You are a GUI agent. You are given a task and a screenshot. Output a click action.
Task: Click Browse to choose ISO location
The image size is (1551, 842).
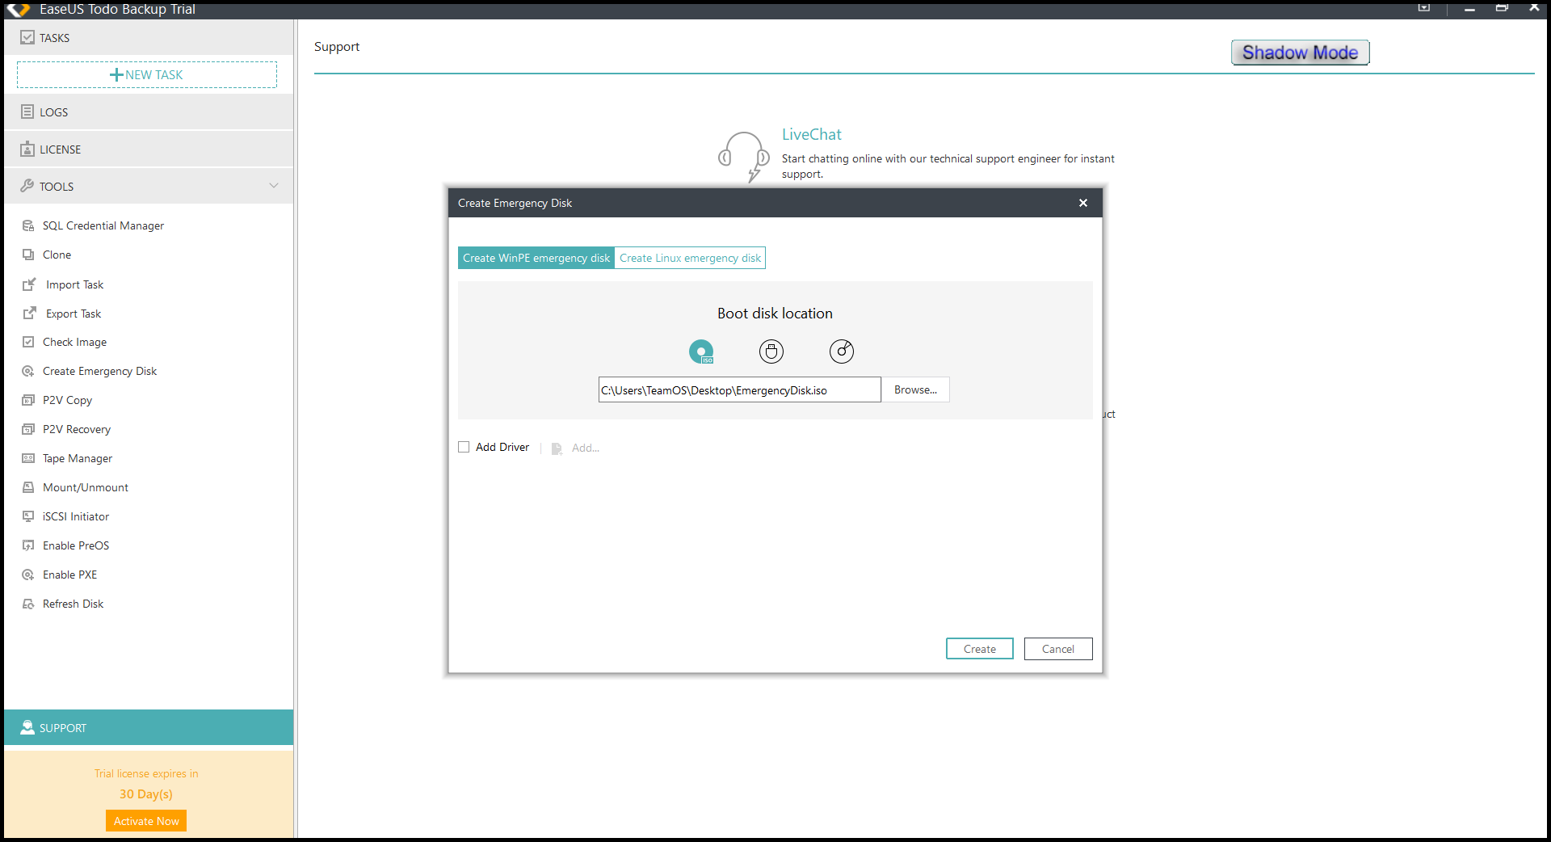click(x=915, y=389)
